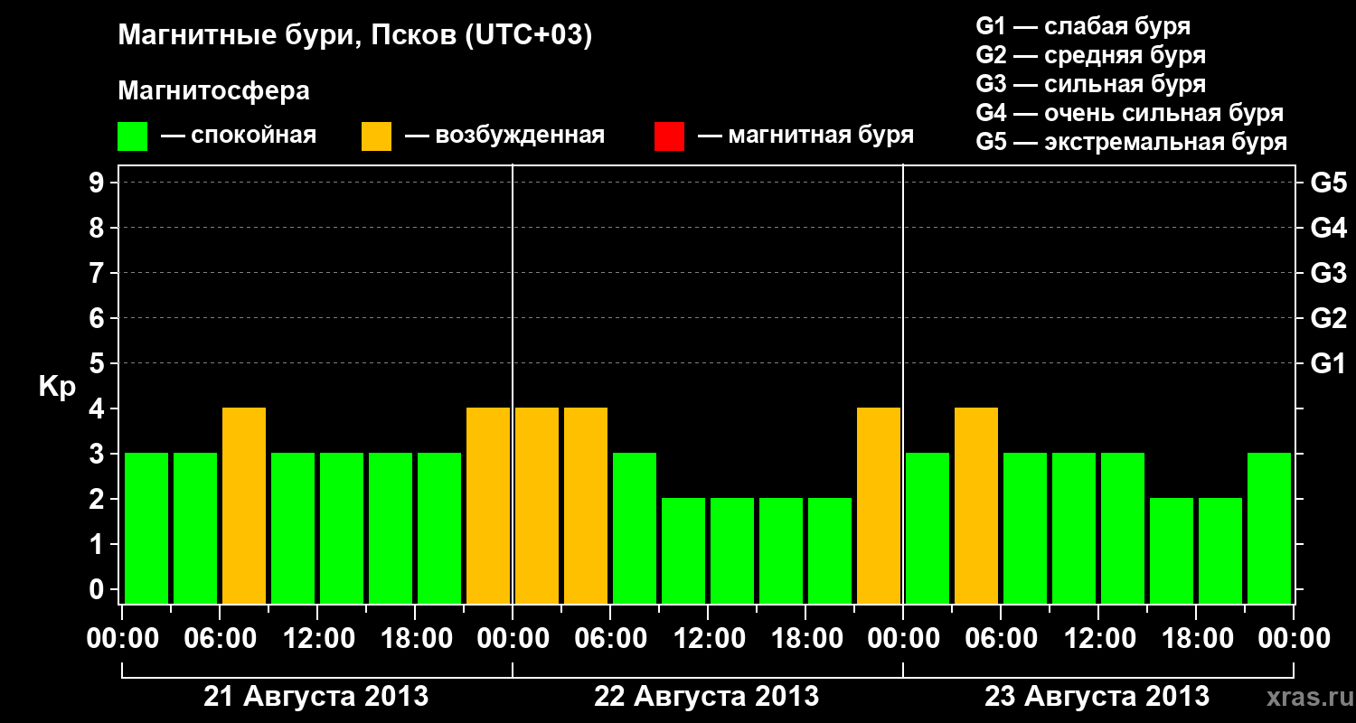Click the '22 Августа 2013' date label
Image resolution: width=1356 pixels, height=723 pixels.
[x=707, y=697]
